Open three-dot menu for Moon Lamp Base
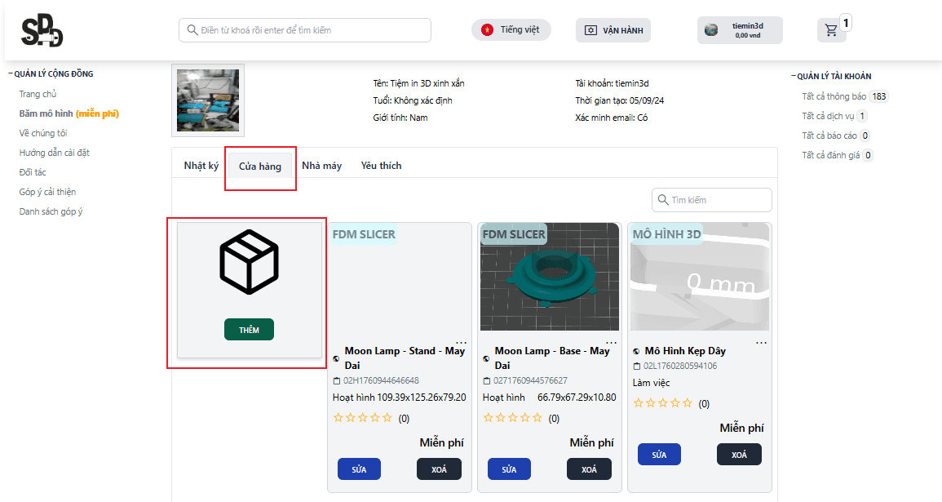This screenshot has width=942, height=502. 611,343
